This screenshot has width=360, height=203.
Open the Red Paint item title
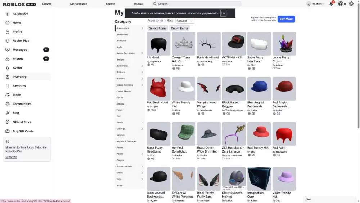279,147
